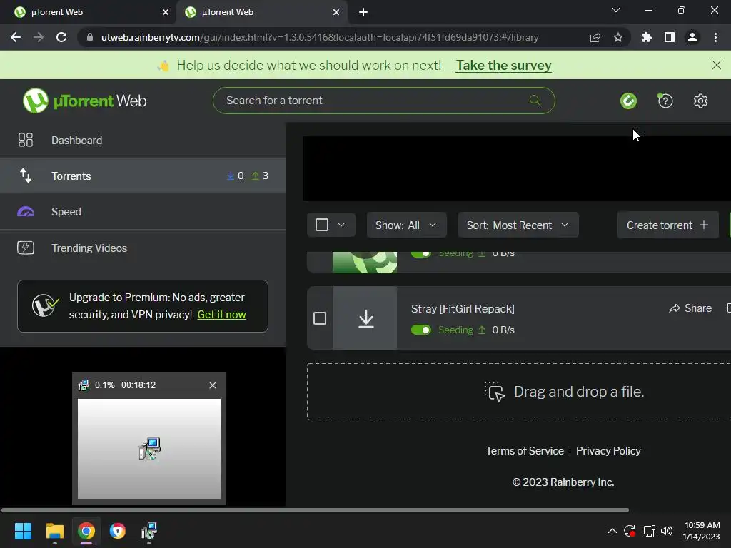Open Chrome side panel icon
Screen dimensions: 731x548
[670, 37]
